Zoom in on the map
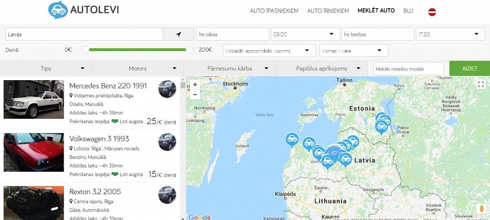 pos(195,85)
